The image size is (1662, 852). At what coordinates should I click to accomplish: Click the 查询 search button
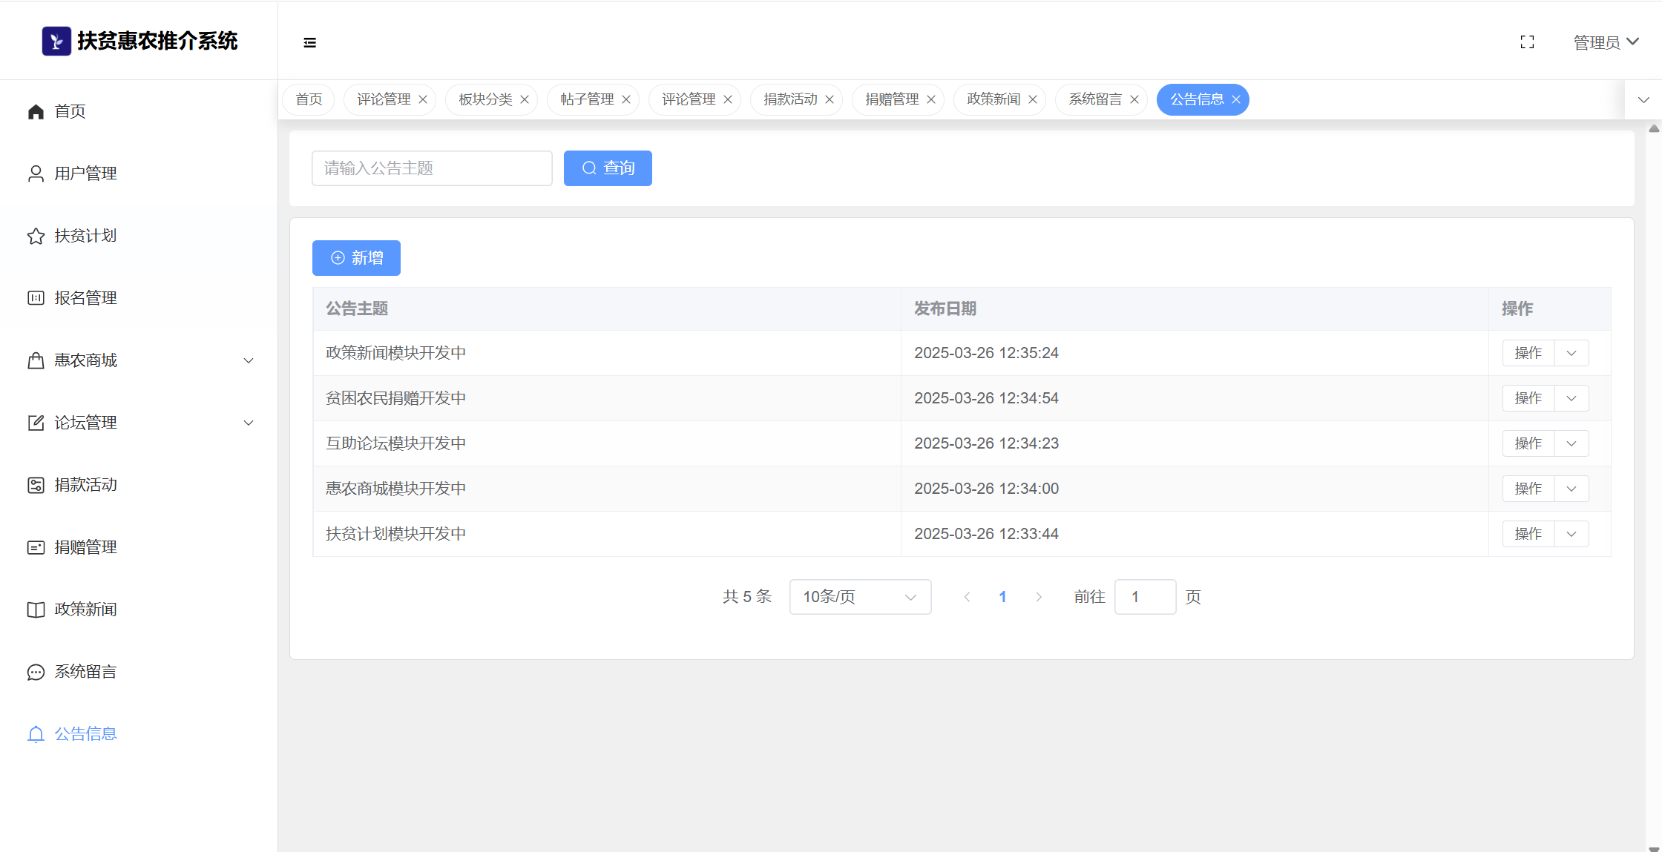point(608,168)
